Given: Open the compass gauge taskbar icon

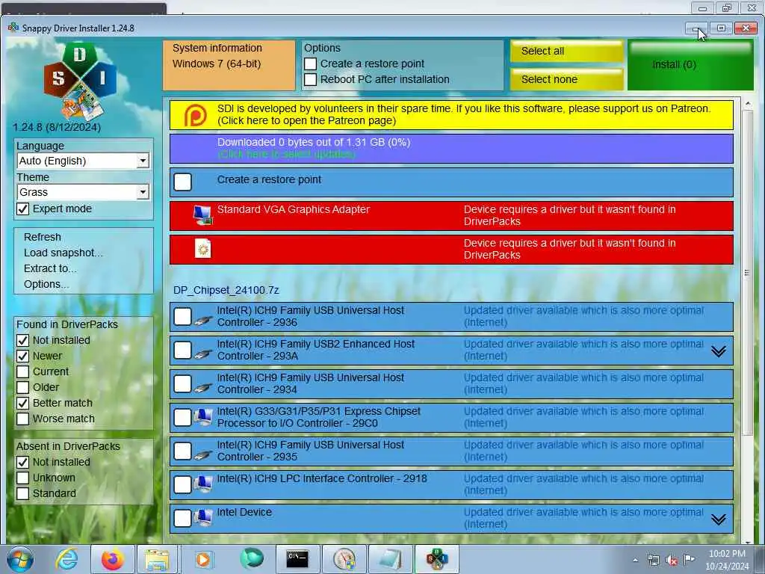Looking at the screenshot, I should click(x=344, y=559).
